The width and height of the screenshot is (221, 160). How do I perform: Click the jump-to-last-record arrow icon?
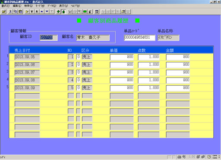pos(37,12)
